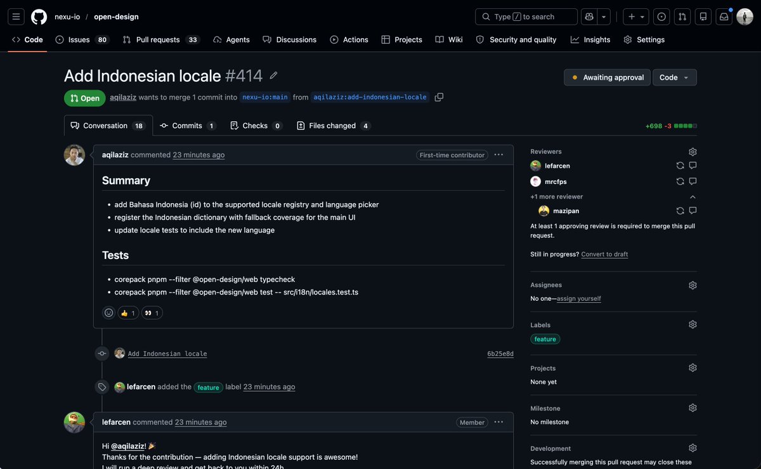The height and width of the screenshot is (469, 761).
Task: Click Convert to draft link
Action: (x=604, y=254)
